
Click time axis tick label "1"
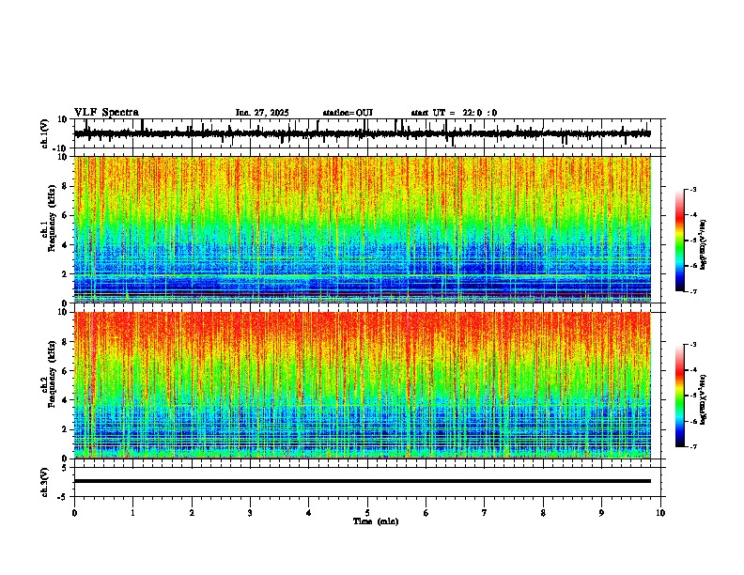132,513
